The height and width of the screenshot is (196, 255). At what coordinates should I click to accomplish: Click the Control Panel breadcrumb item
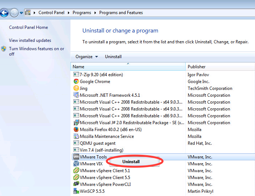pos(51,13)
